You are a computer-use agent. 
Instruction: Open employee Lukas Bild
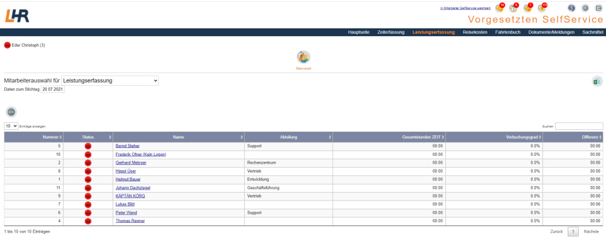point(125,205)
